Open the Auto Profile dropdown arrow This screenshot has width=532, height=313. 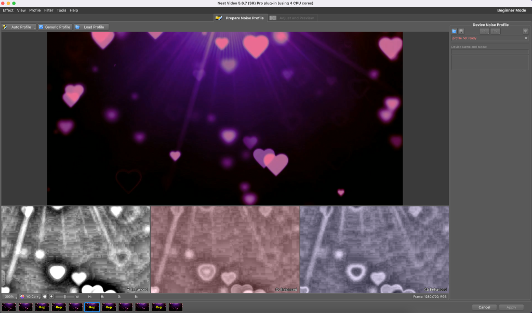pyautogui.click(x=35, y=28)
